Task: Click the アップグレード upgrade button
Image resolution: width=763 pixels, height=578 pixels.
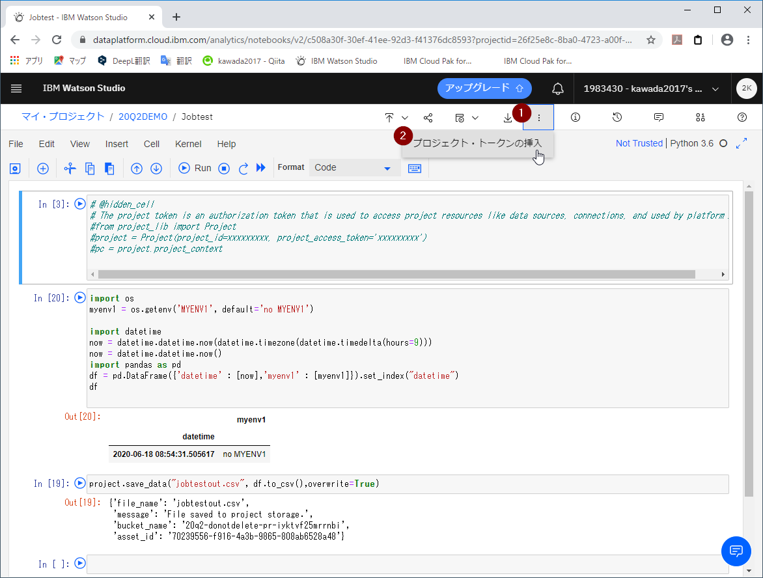Action: [484, 89]
